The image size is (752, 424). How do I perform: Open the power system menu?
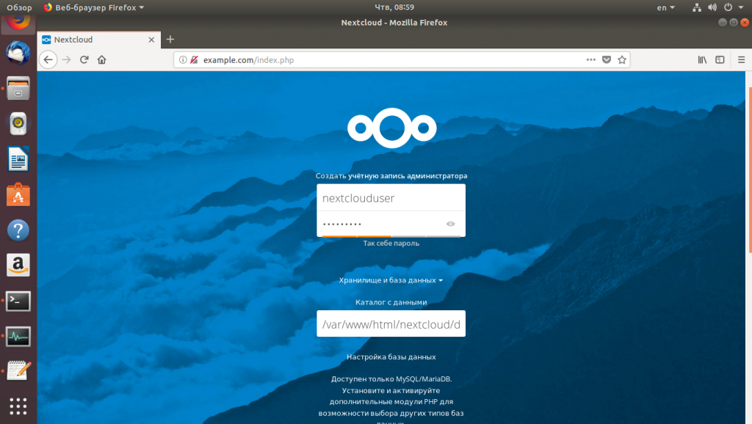pyautogui.click(x=734, y=7)
